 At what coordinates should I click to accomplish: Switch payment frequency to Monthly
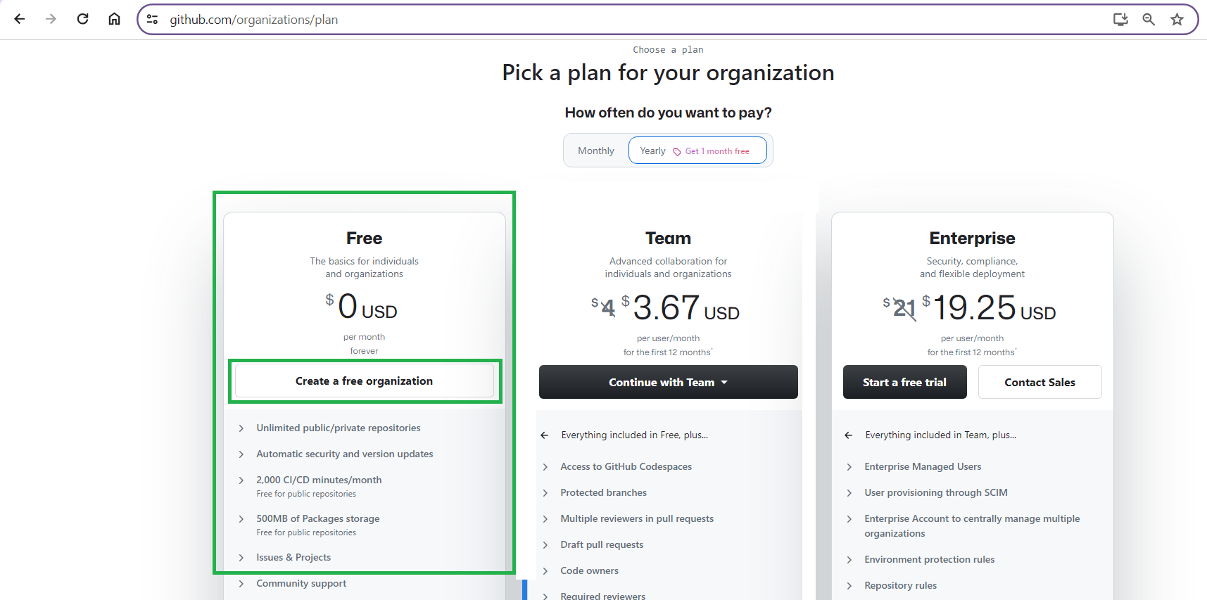coord(595,150)
